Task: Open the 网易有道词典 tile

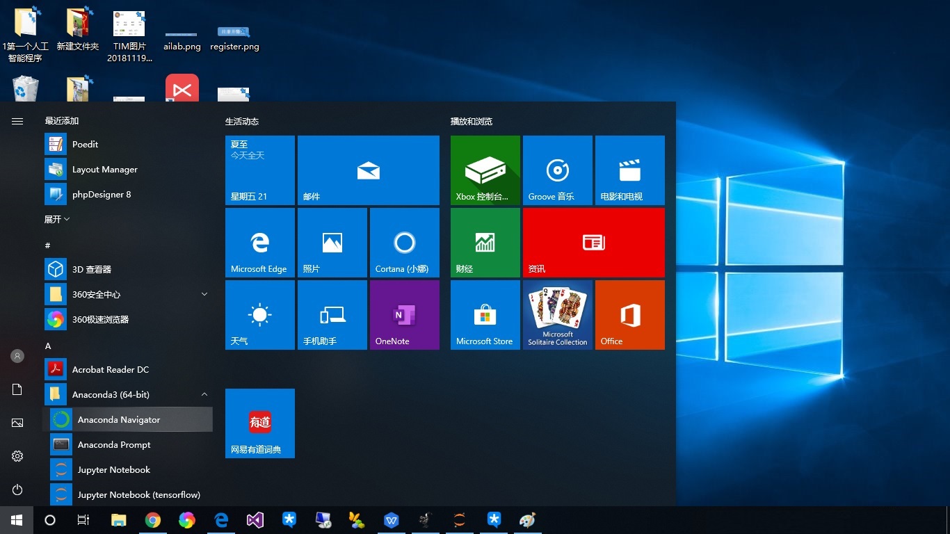Action: (x=260, y=423)
